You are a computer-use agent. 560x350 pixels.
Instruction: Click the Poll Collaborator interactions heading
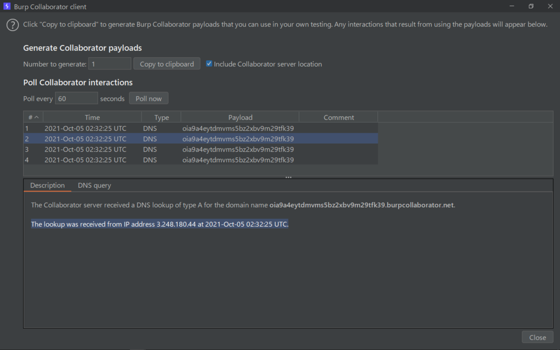point(78,83)
